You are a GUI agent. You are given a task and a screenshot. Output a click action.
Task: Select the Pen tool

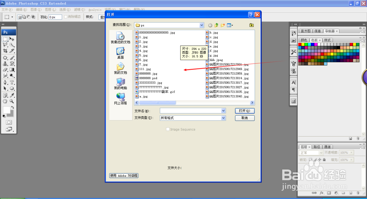(5, 82)
